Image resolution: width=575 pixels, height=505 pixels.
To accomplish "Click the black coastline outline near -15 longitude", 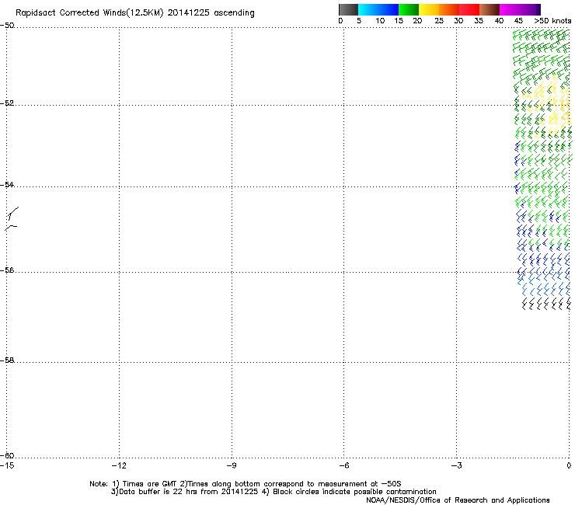I will pyautogui.click(x=12, y=218).
